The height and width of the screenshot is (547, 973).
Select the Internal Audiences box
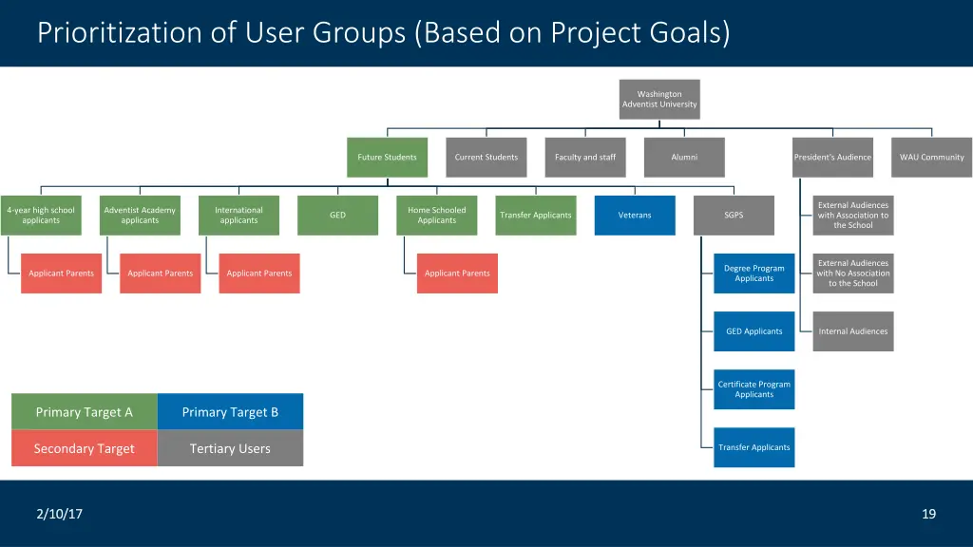pyautogui.click(x=853, y=331)
